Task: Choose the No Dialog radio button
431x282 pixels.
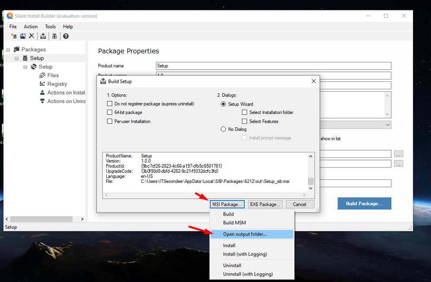Action: click(223, 129)
